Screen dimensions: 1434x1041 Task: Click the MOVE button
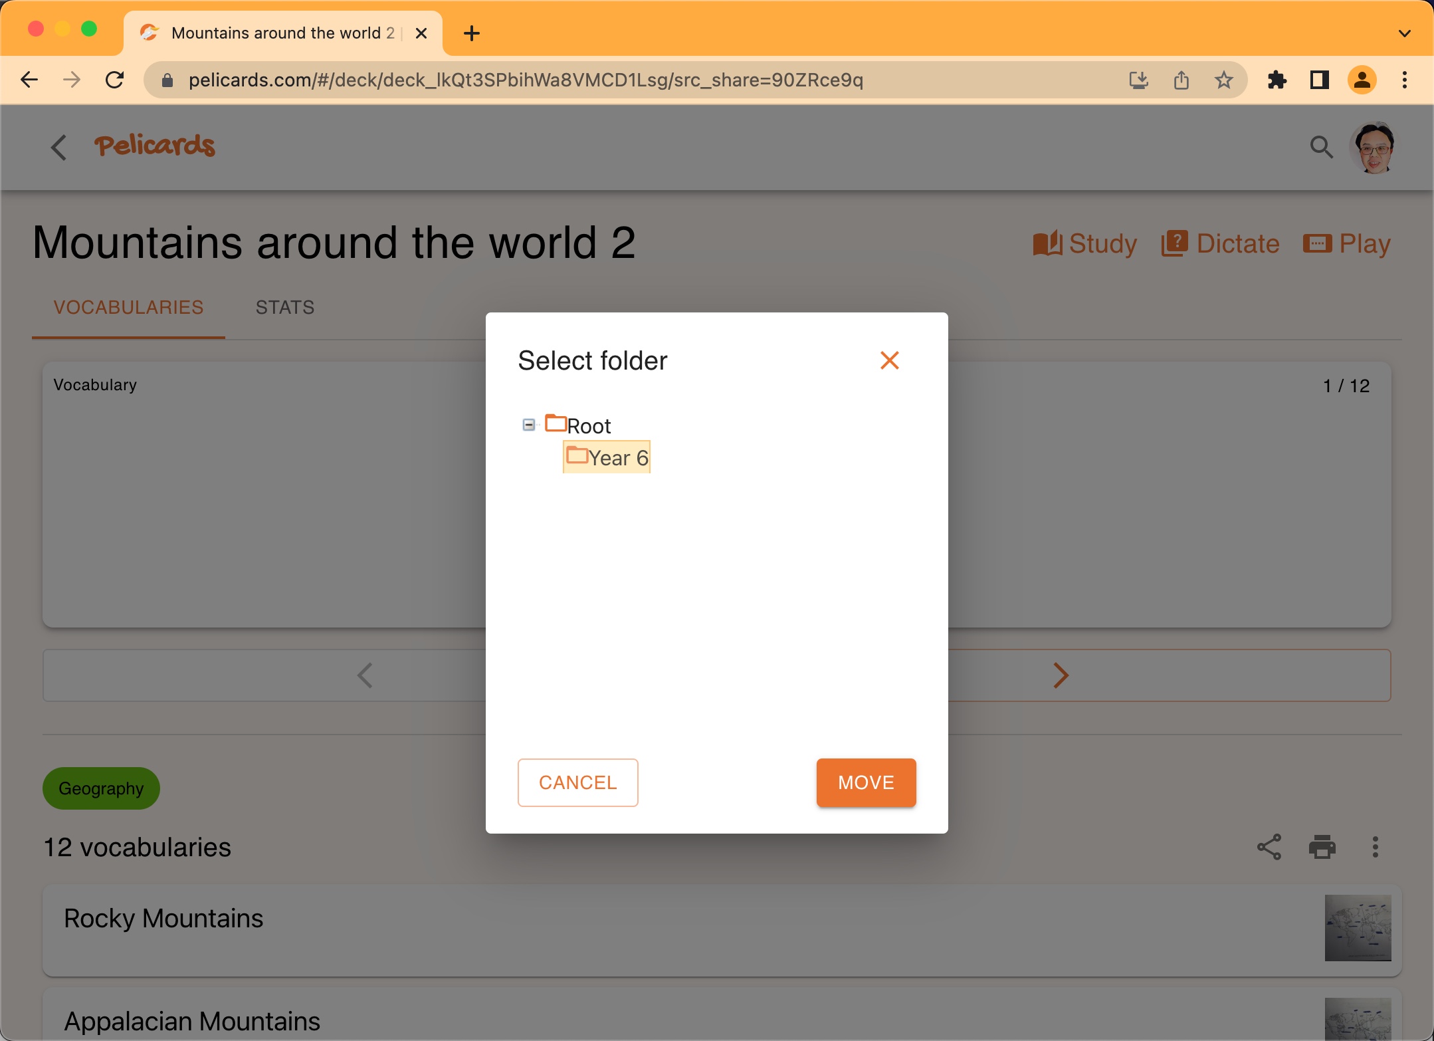click(x=866, y=782)
